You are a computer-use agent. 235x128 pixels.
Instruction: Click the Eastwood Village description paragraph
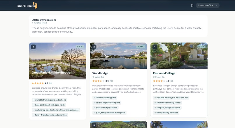tap(178, 89)
